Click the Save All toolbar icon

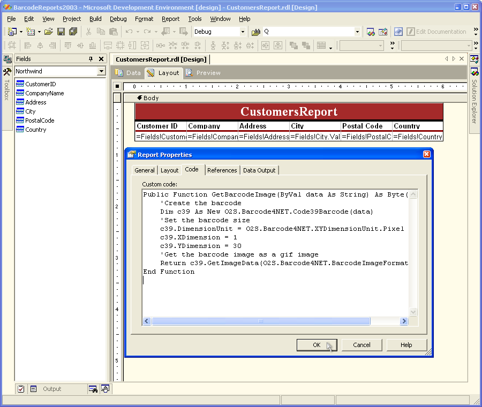click(x=73, y=32)
